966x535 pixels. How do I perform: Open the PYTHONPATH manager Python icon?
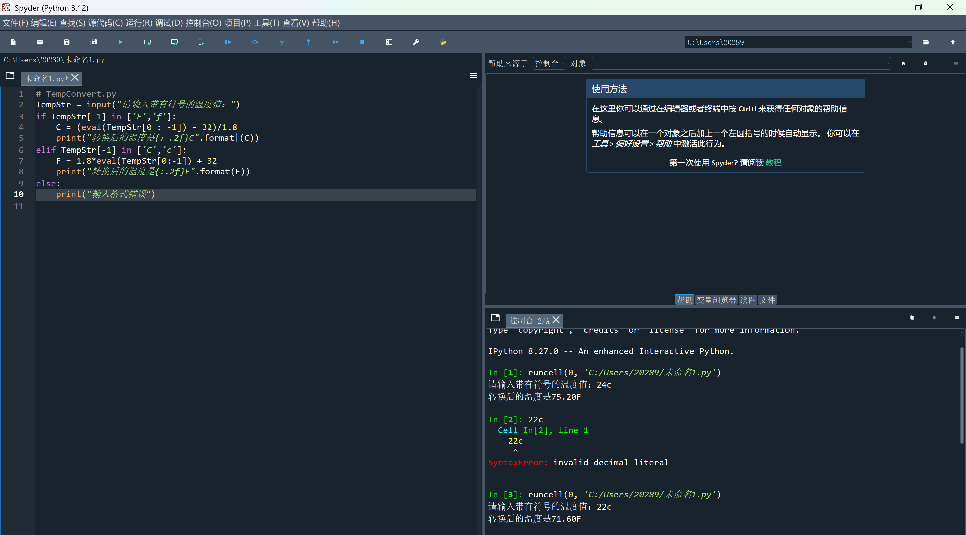[443, 42]
